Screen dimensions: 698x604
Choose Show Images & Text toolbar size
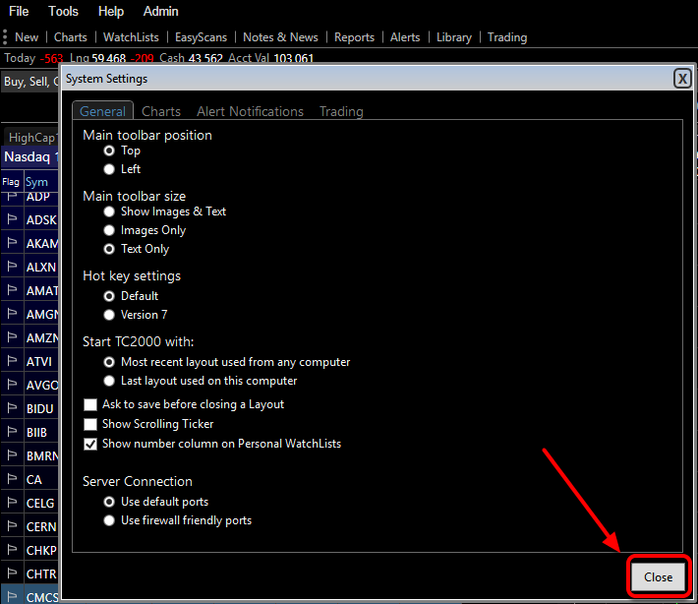pos(109,211)
